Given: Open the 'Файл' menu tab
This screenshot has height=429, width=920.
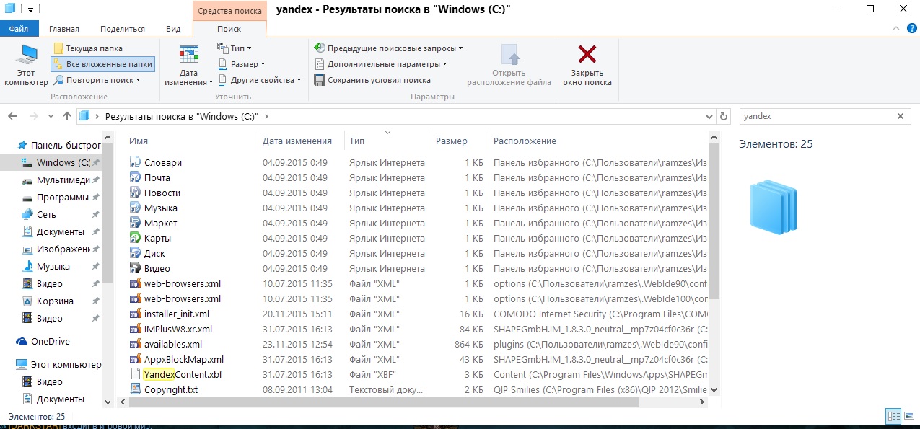Looking at the screenshot, I should pos(19,29).
